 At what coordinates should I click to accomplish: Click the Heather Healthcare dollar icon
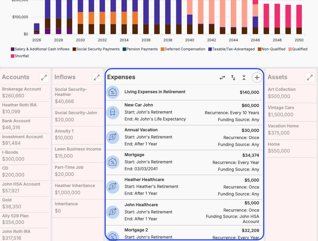click(113, 187)
